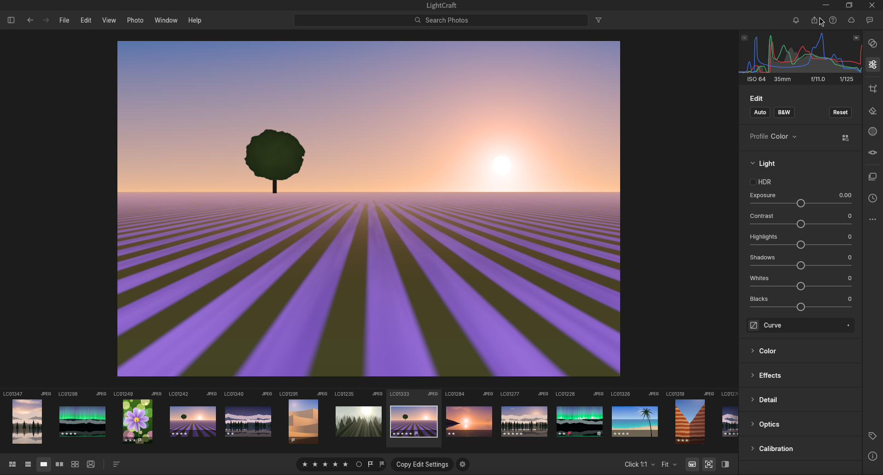Open the Fit zoom dropdown
The height and width of the screenshot is (475, 883).
pyautogui.click(x=669, y=464)
